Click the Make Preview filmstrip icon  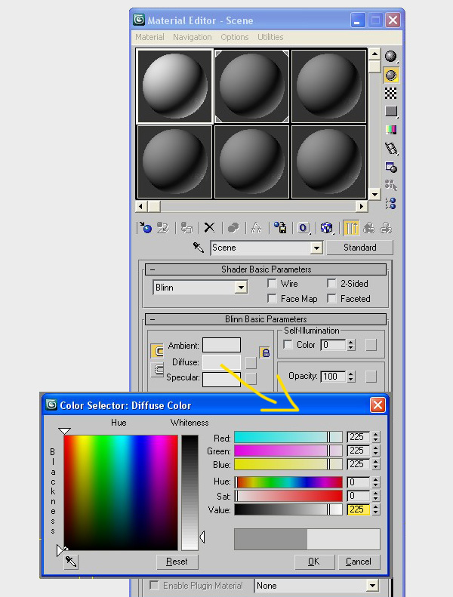390,148
